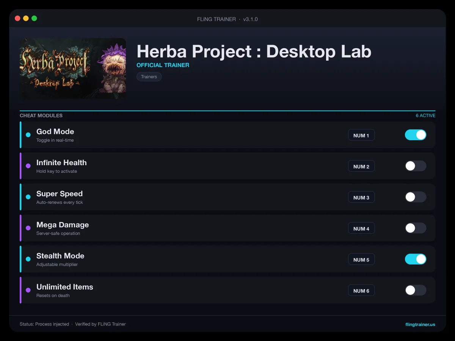
Task: Click the purple dot beside Infinite Health
Action: pos(28,166)
